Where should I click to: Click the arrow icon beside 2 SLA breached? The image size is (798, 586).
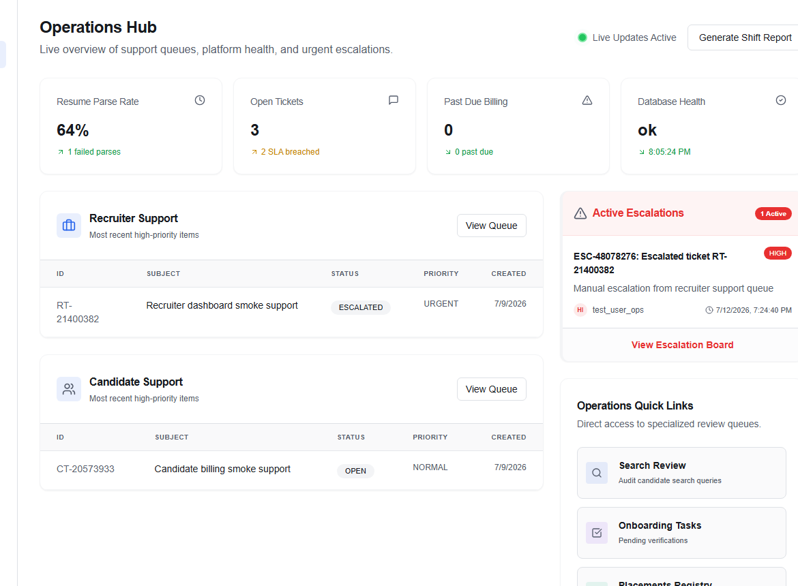click(254, 152)
